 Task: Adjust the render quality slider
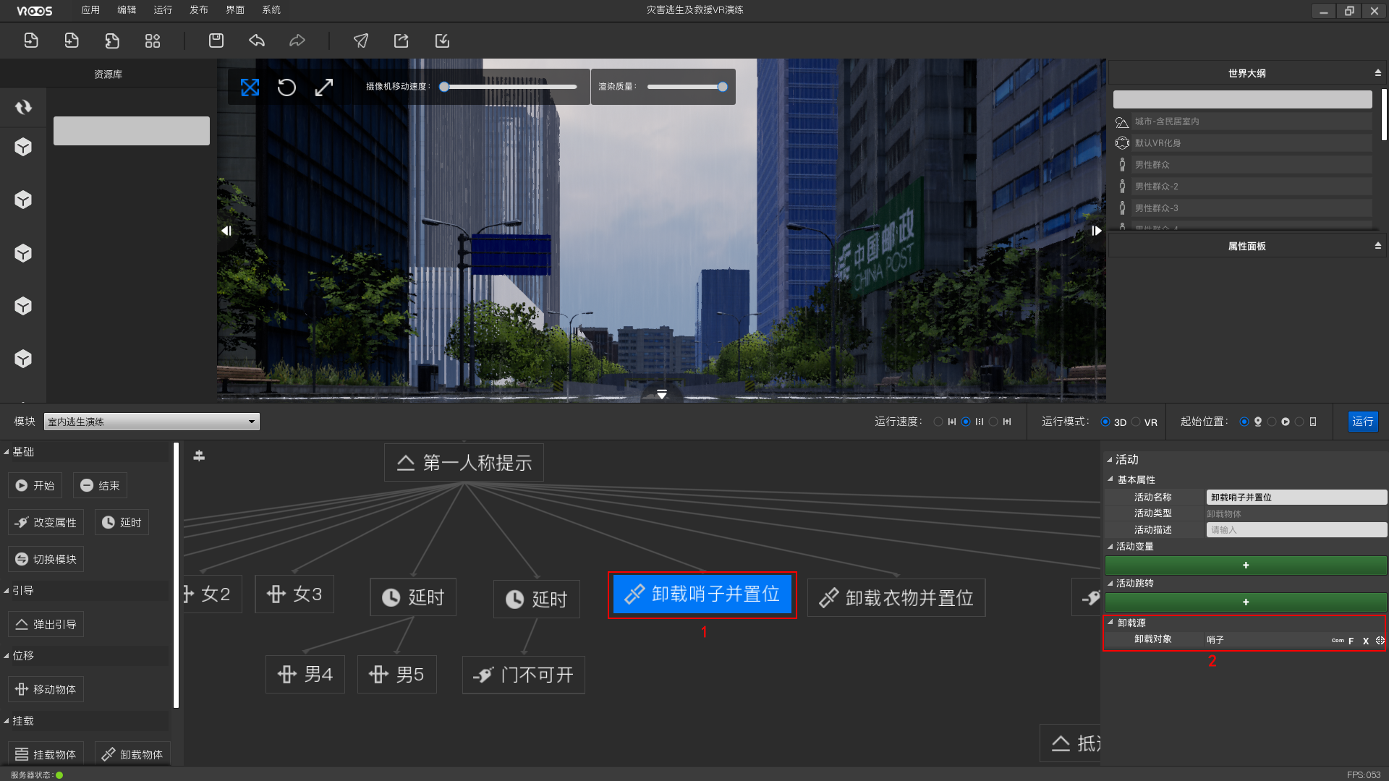click(x=687, y=87)
